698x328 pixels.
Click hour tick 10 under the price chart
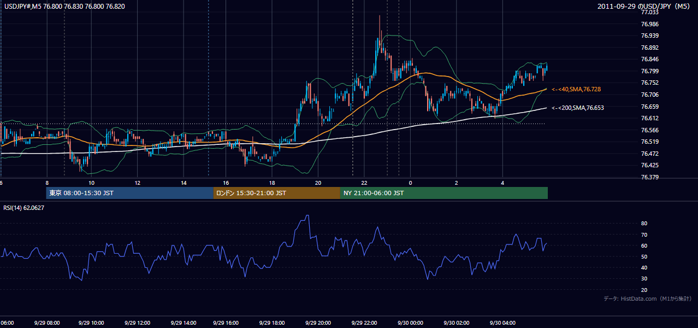91,183
